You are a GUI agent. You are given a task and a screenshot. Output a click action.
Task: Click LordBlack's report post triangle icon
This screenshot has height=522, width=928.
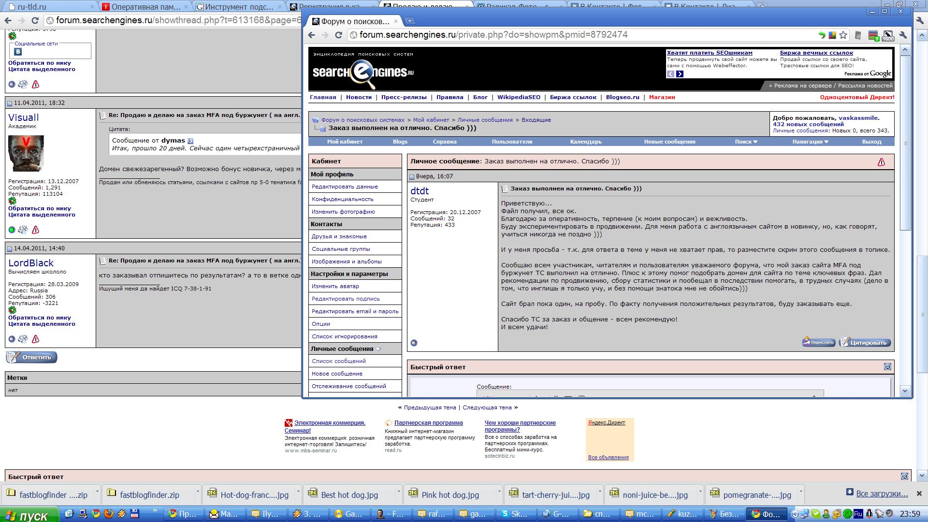click(x=35, y=339)
